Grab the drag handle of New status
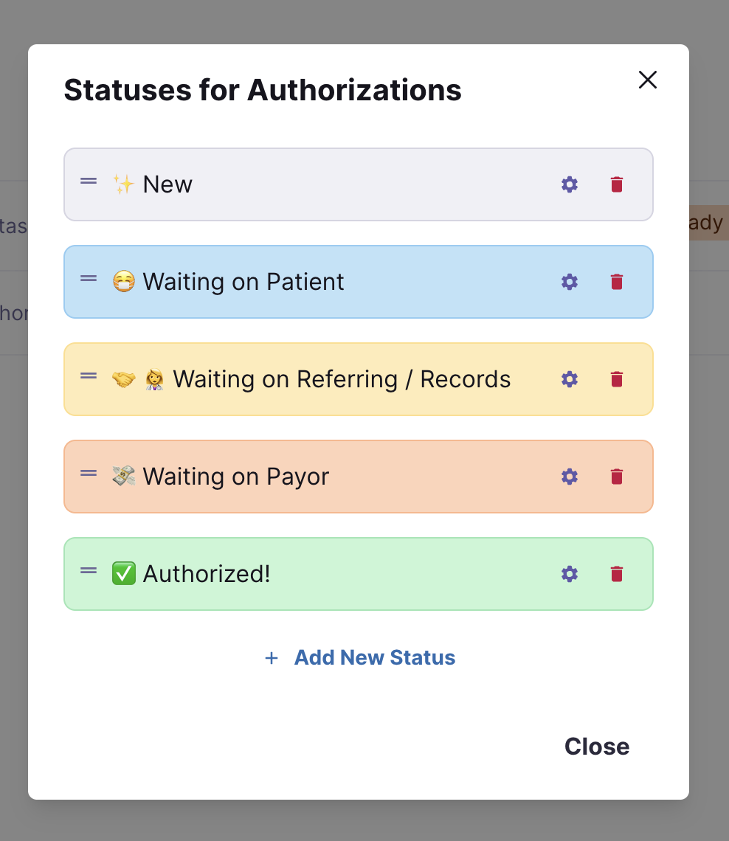 click(x=89, y=181)
